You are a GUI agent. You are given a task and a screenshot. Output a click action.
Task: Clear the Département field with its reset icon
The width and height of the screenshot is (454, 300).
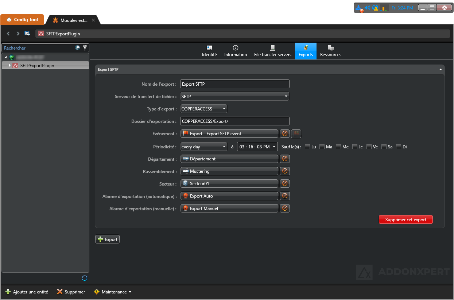pos(285,159)
